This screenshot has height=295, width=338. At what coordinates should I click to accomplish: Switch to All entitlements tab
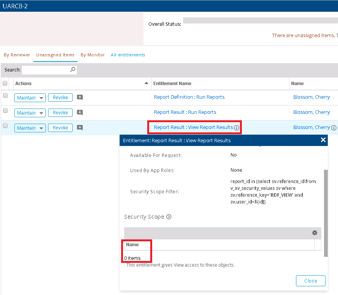coord(128,55)
